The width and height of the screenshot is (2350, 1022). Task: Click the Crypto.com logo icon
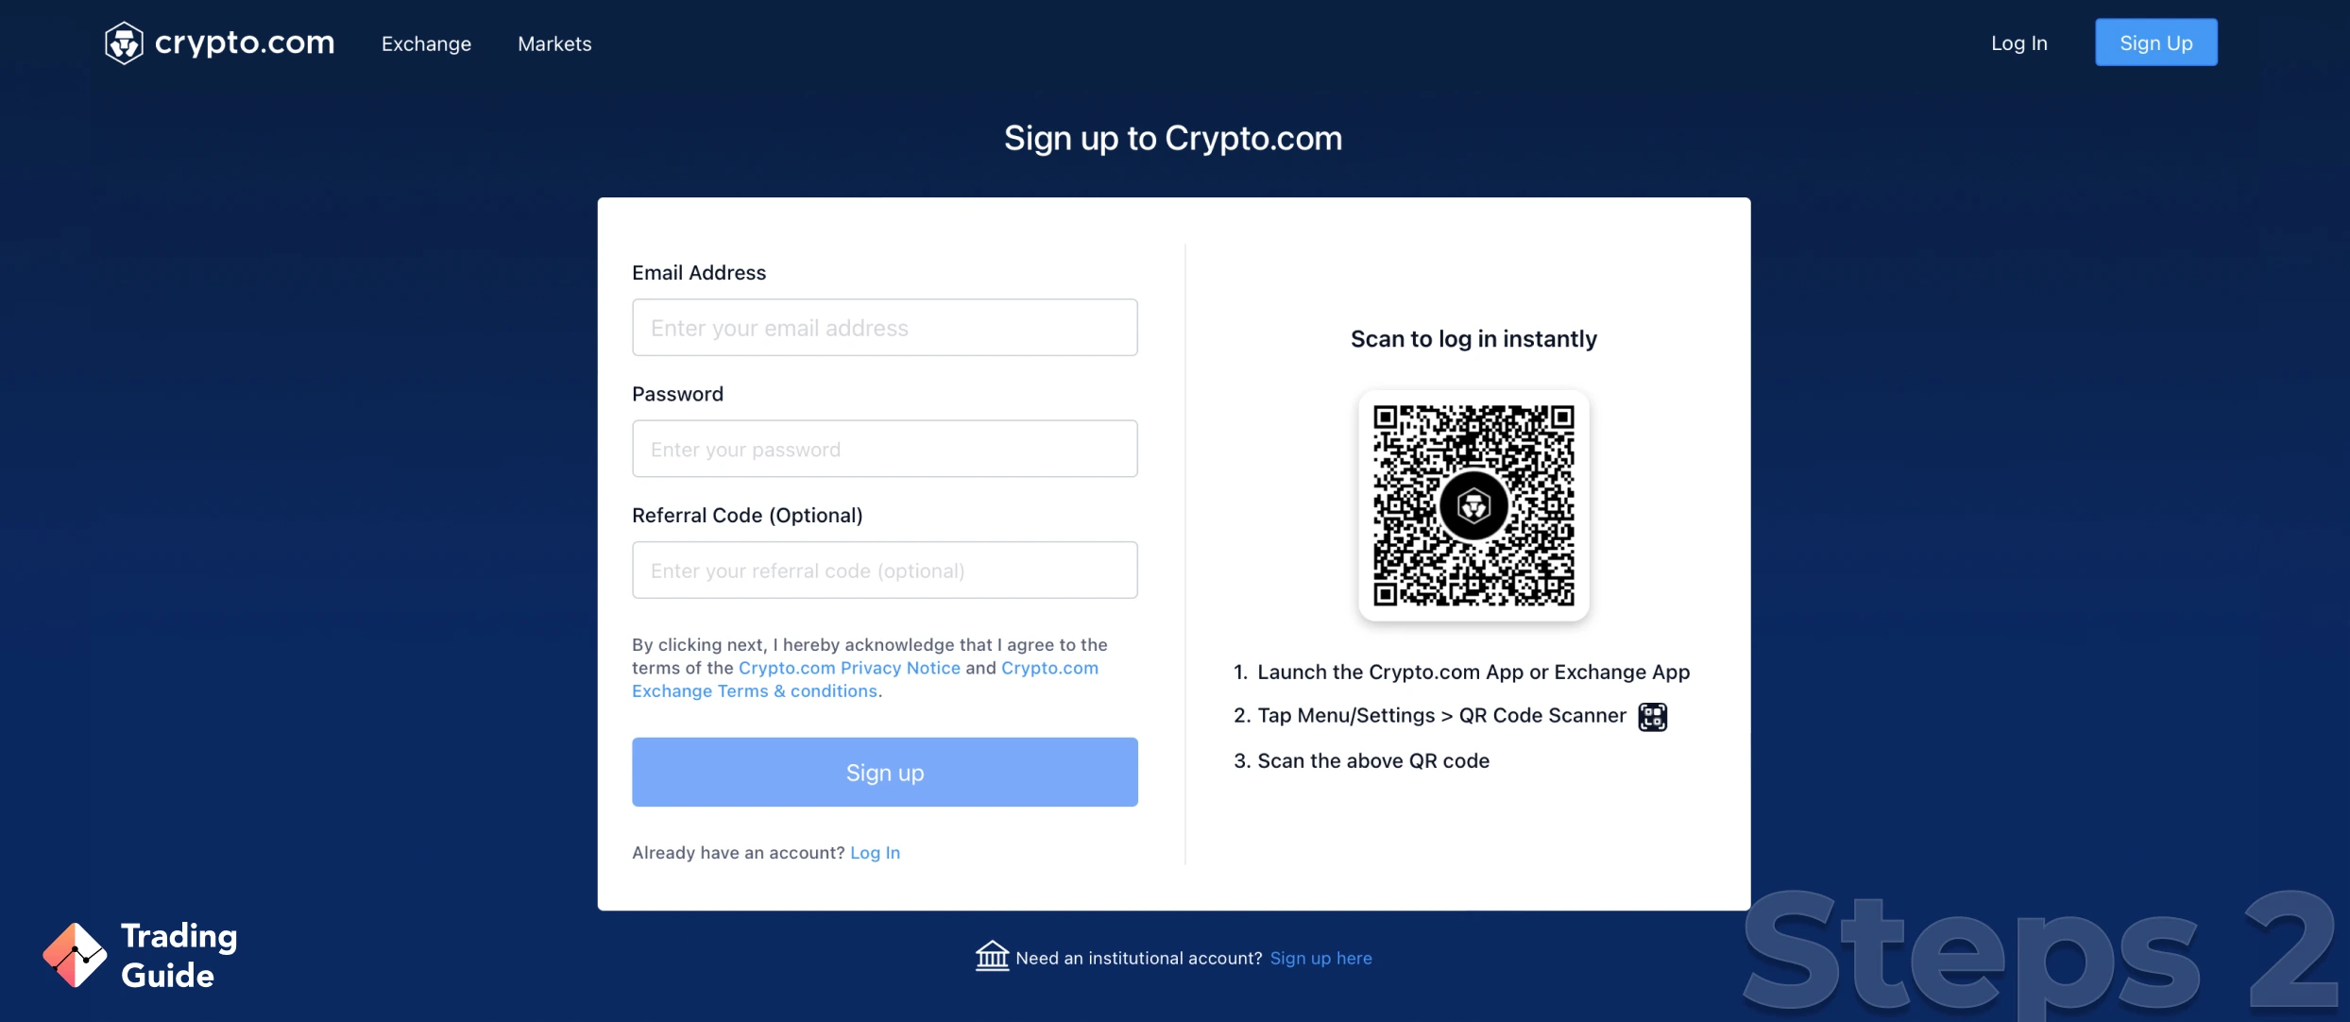click(126, 42)
